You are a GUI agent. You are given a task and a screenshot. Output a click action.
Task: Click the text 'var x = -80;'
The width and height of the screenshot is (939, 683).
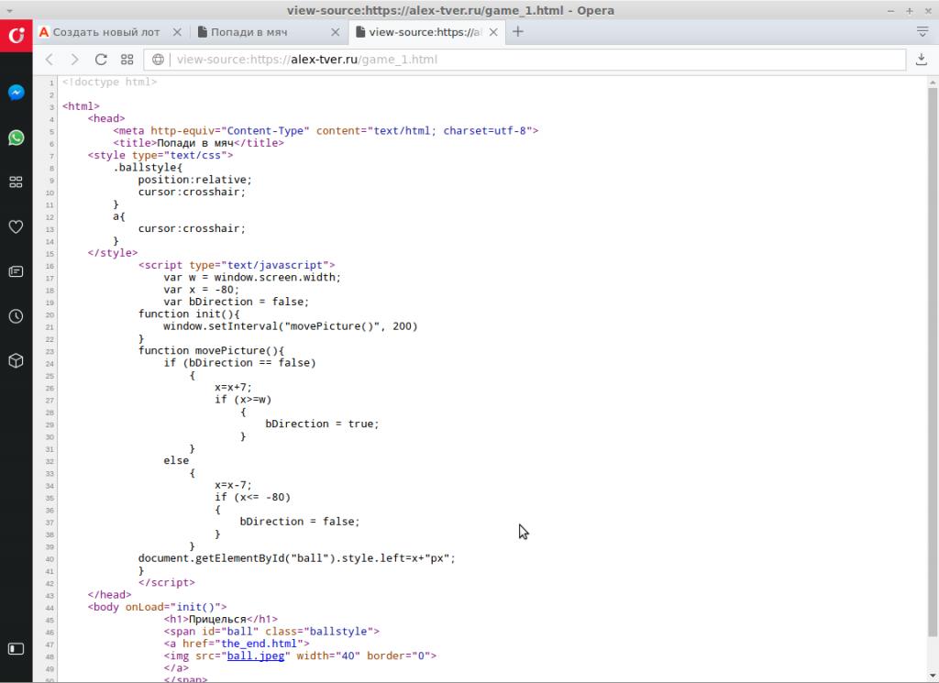click(201, 289)
